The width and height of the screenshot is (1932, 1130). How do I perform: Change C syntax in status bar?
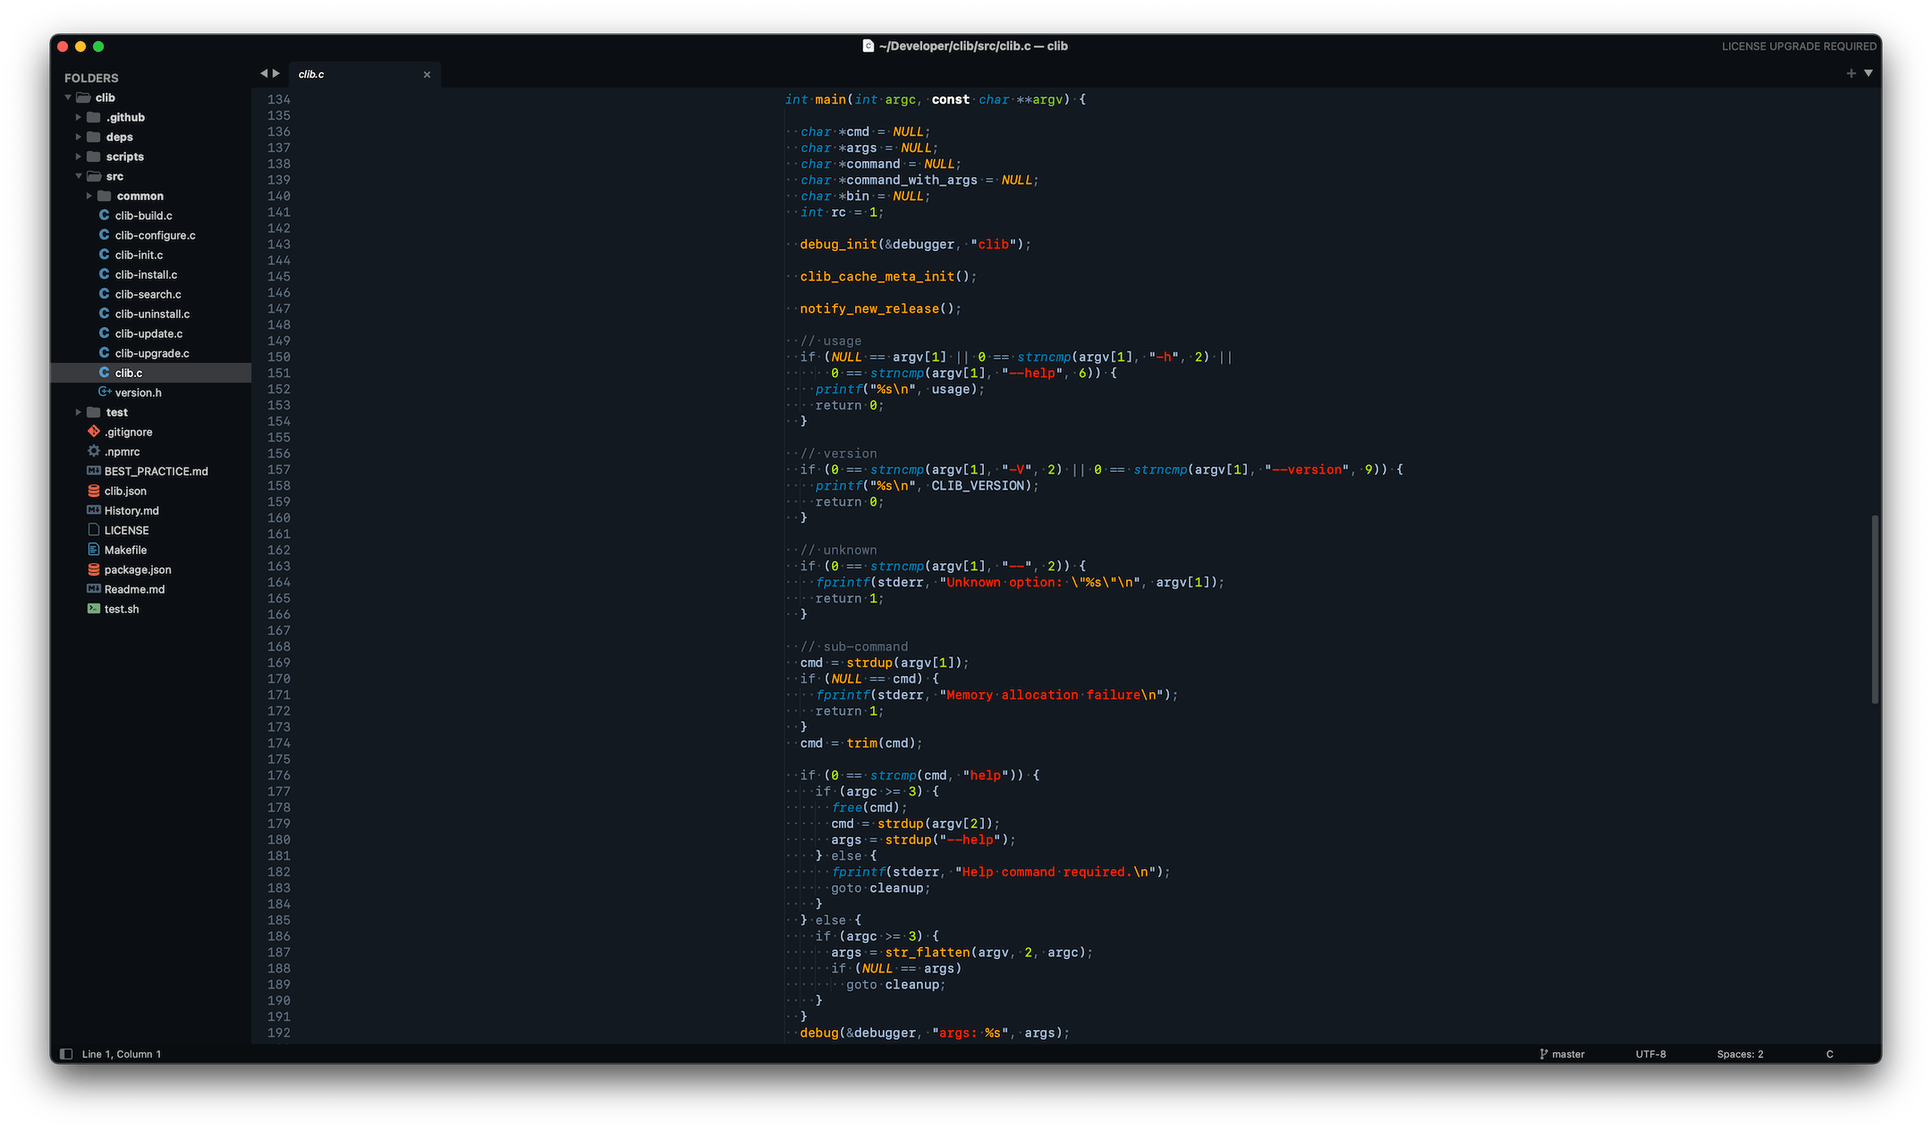tap(1829, 1054)
